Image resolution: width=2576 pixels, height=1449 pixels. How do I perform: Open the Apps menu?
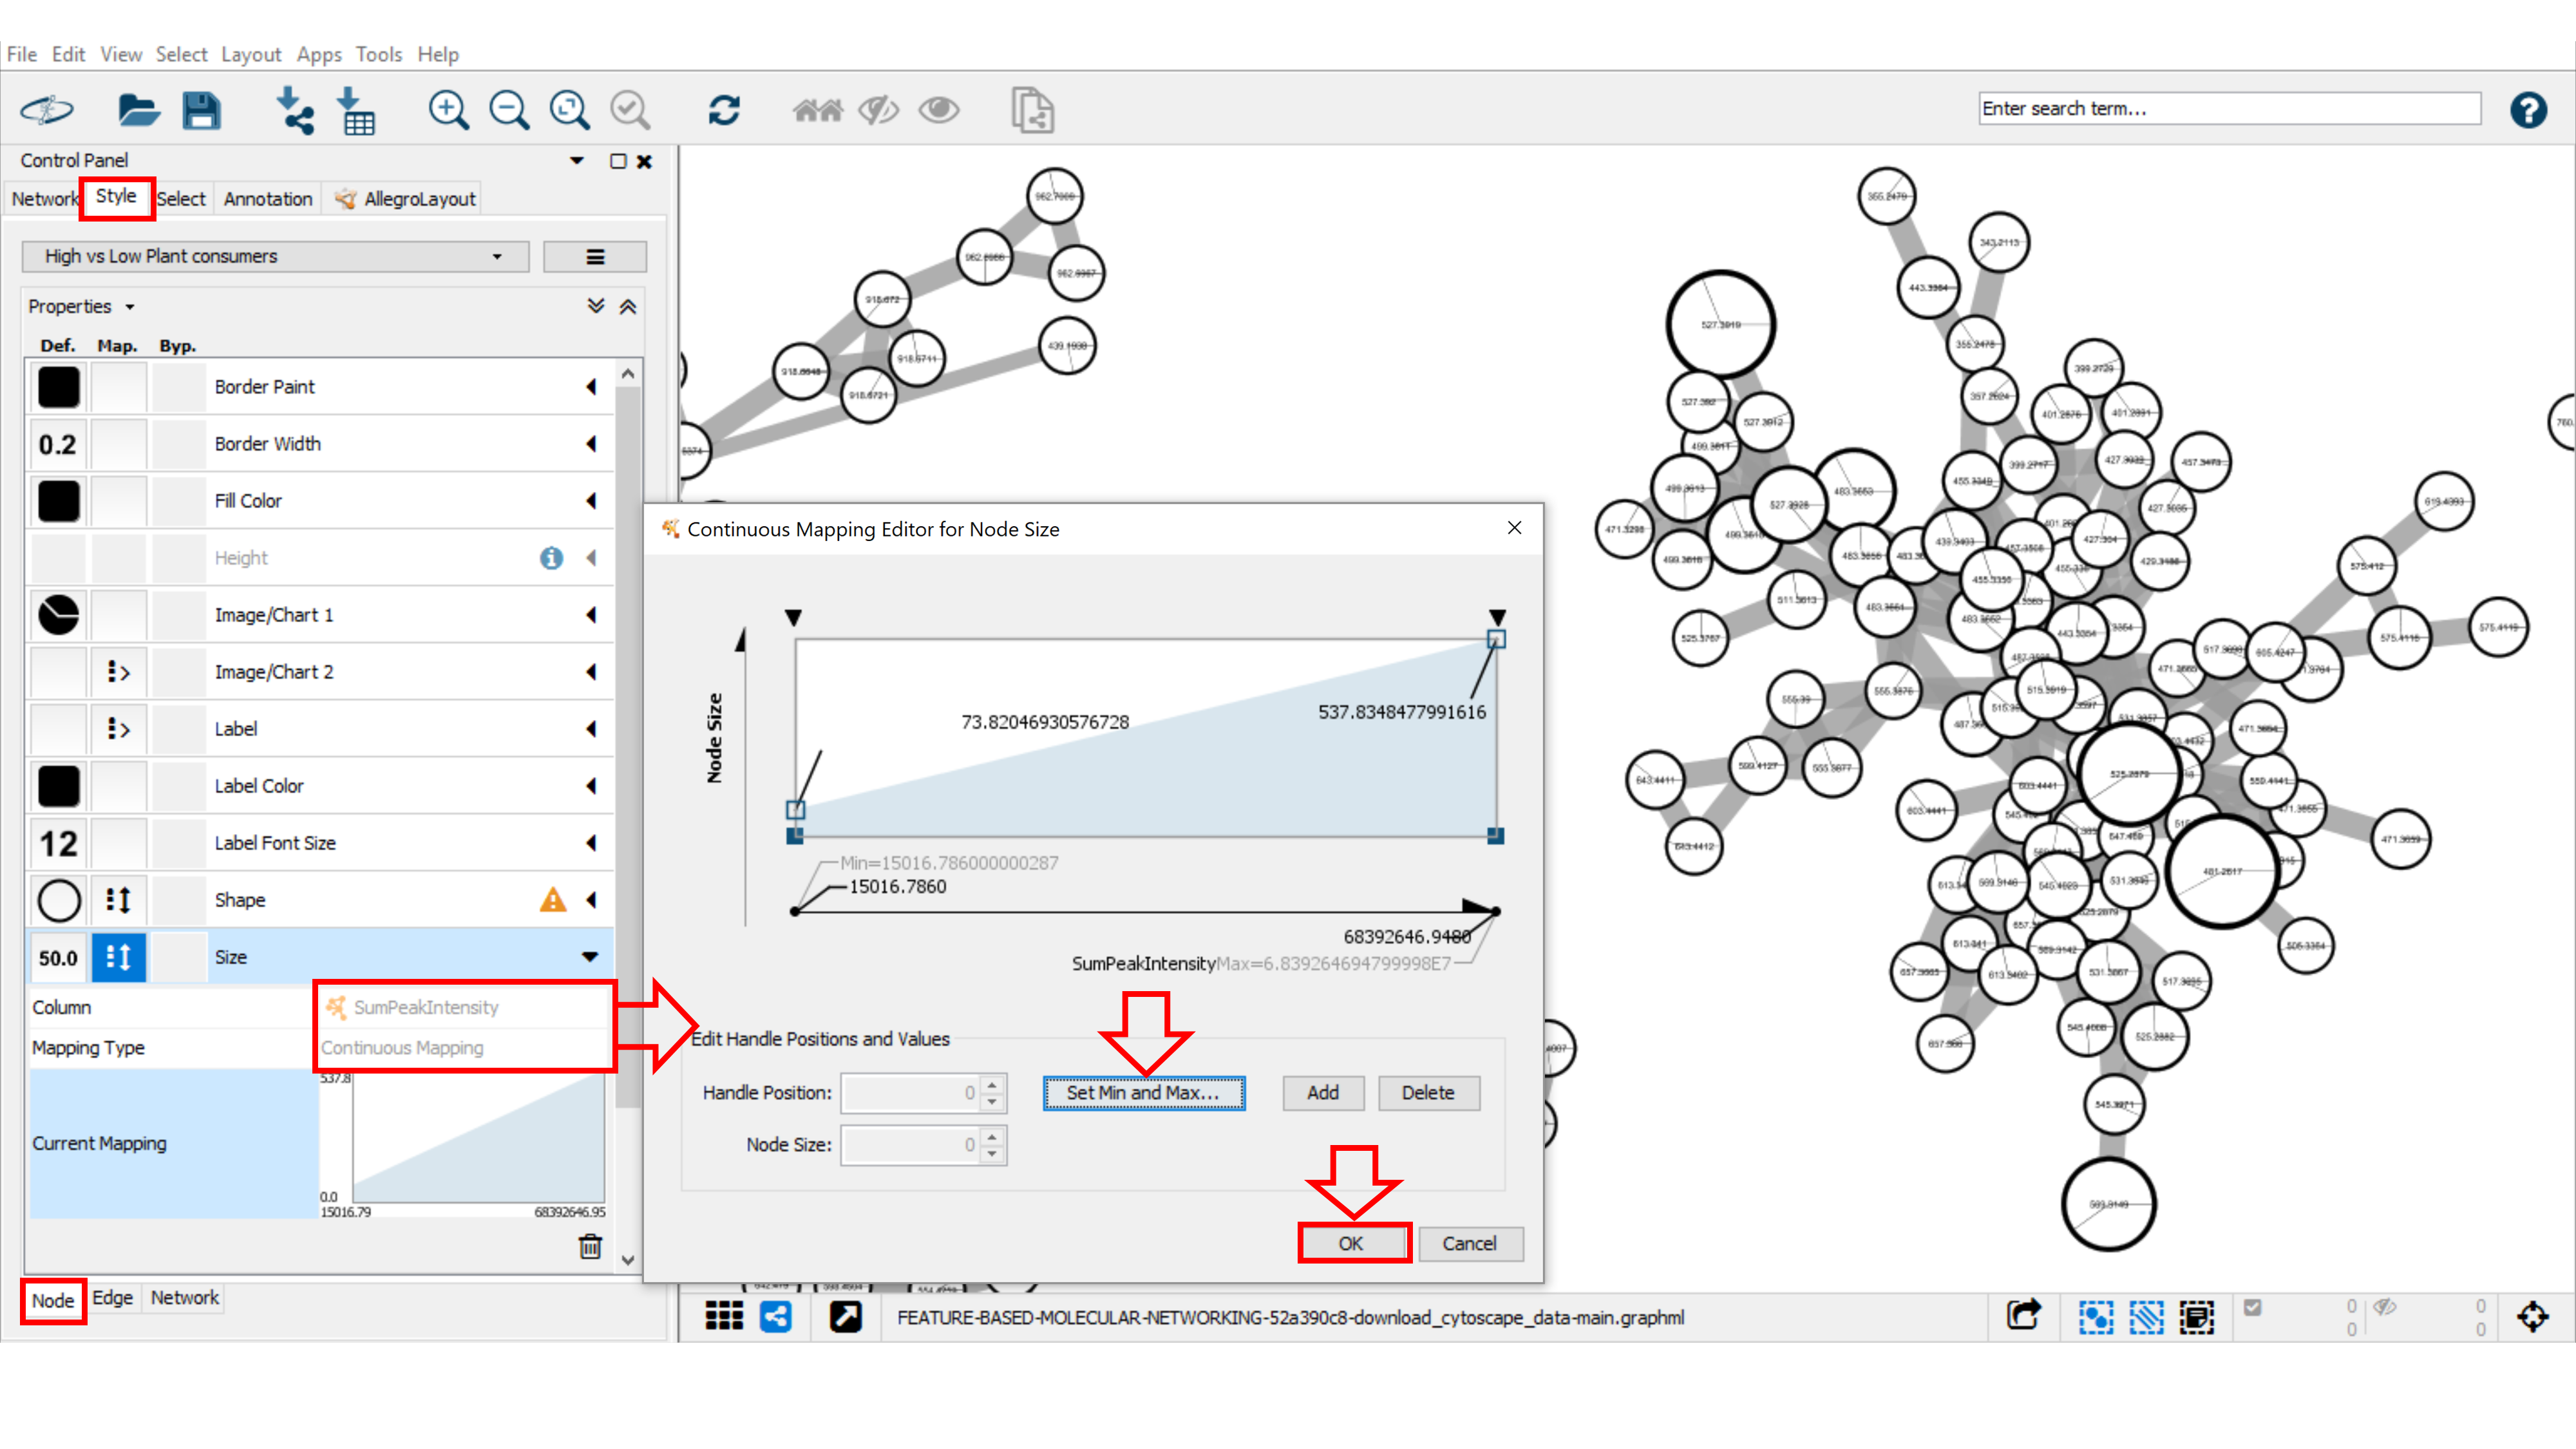click(319, 54)
